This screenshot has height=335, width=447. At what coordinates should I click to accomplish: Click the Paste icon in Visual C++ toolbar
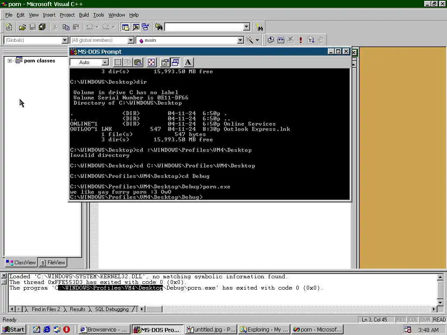pos(76,27)
